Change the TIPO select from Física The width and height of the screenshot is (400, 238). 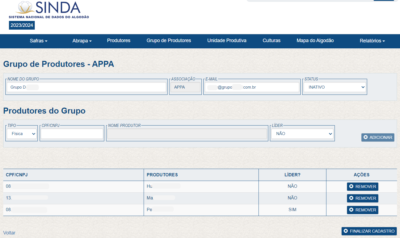(22, 134)
